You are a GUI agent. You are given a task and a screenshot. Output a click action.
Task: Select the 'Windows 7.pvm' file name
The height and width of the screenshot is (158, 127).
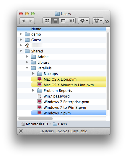[57, 113]
